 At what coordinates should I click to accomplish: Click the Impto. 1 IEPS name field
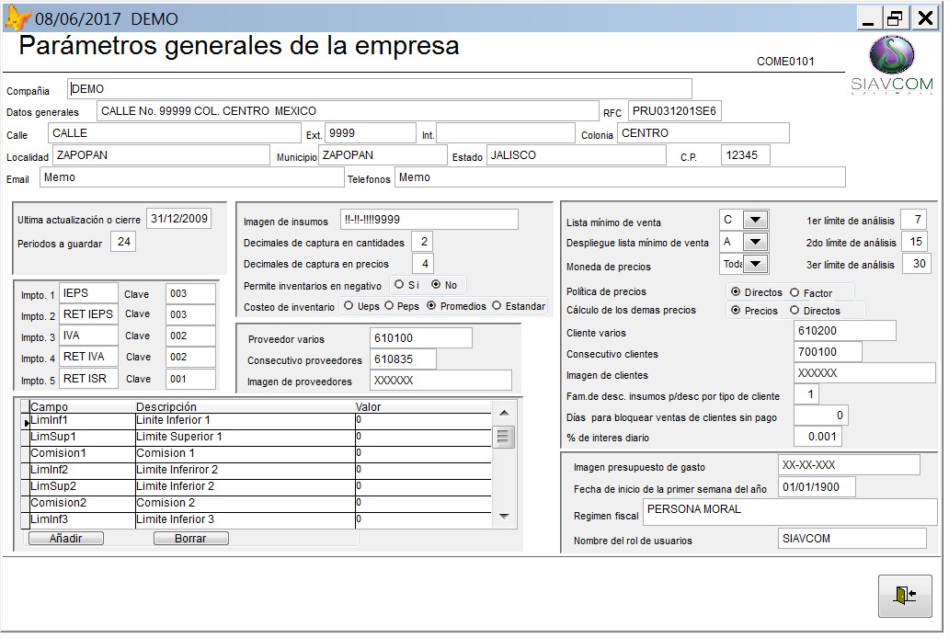[88, 293]
